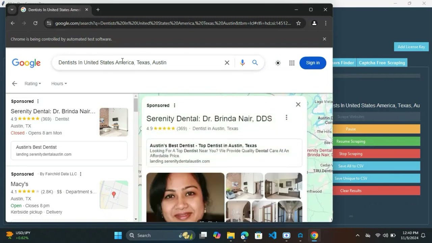Screen dimensions: 432x243
Task: Start voice search with microphone icon
Action: click(242, 63)
